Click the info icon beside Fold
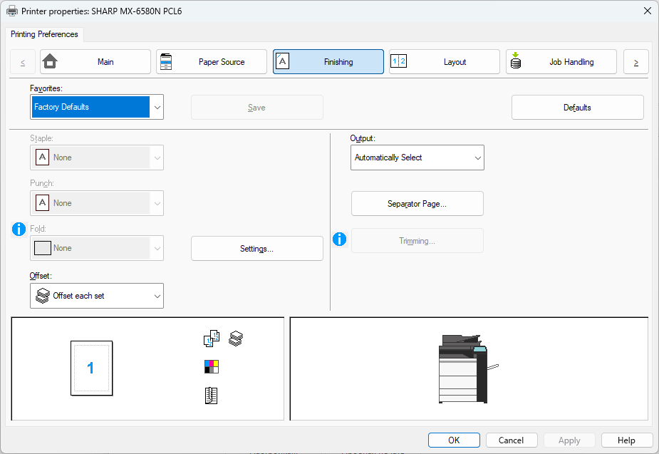This screenshot has height=454, width=659. click(19, 229)
